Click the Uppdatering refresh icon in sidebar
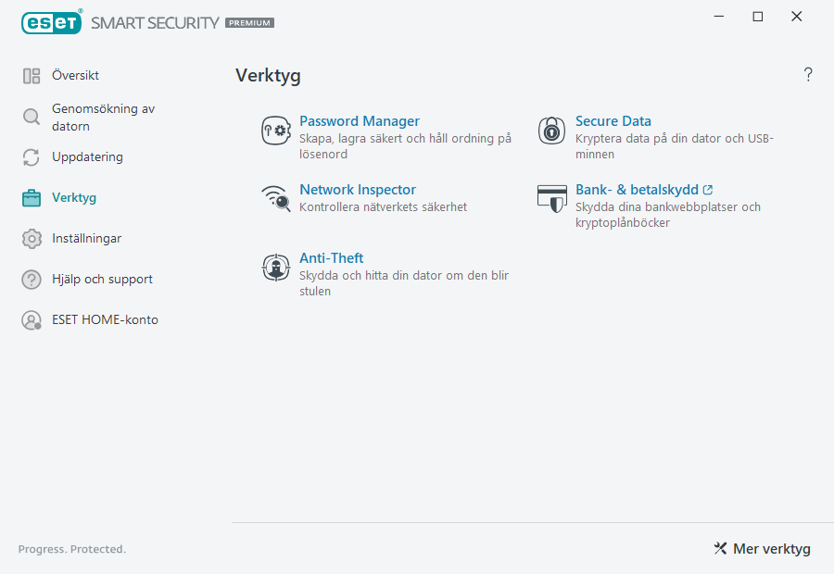Image resolution: width=834 pixels, height=574 pixels. click(32, 157)
